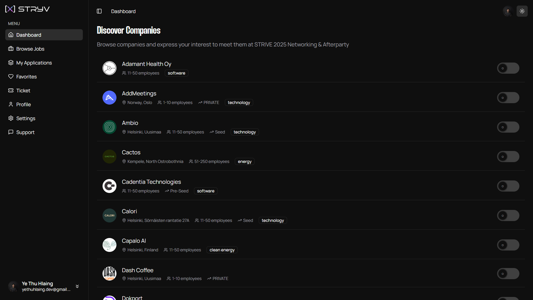Open the Cactos company name

(x=131, y=152)
